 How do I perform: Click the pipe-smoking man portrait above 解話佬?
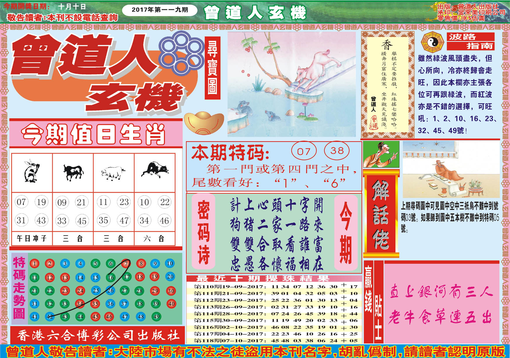pyautogui.click(x=381, y=154)
